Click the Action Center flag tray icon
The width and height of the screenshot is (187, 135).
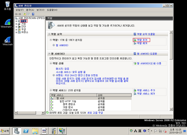156,131
